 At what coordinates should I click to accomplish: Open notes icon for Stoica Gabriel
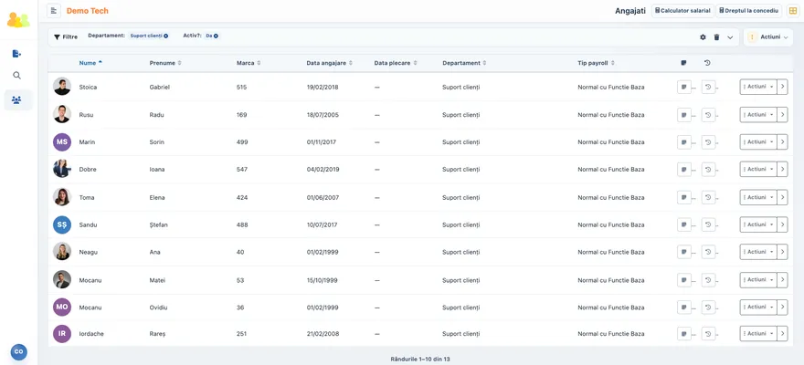click(x=684, y=87)
